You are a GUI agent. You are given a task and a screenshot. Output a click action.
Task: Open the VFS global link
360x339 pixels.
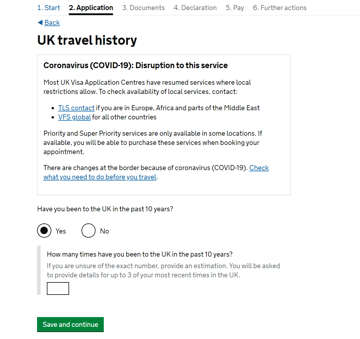tap(74, 117)
